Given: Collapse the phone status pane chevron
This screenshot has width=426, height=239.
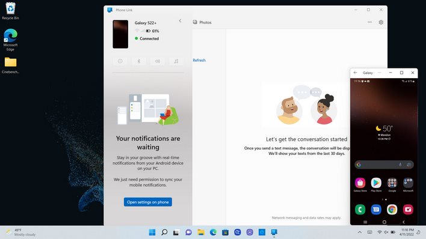Looking at the screenshot, I should click(x=180, y=21).
